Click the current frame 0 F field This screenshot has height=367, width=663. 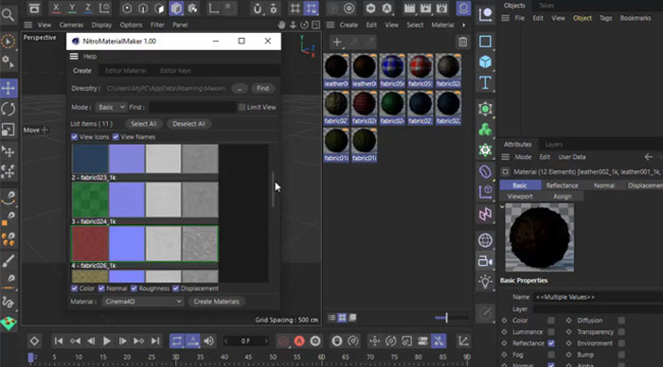tap(245, 341)
